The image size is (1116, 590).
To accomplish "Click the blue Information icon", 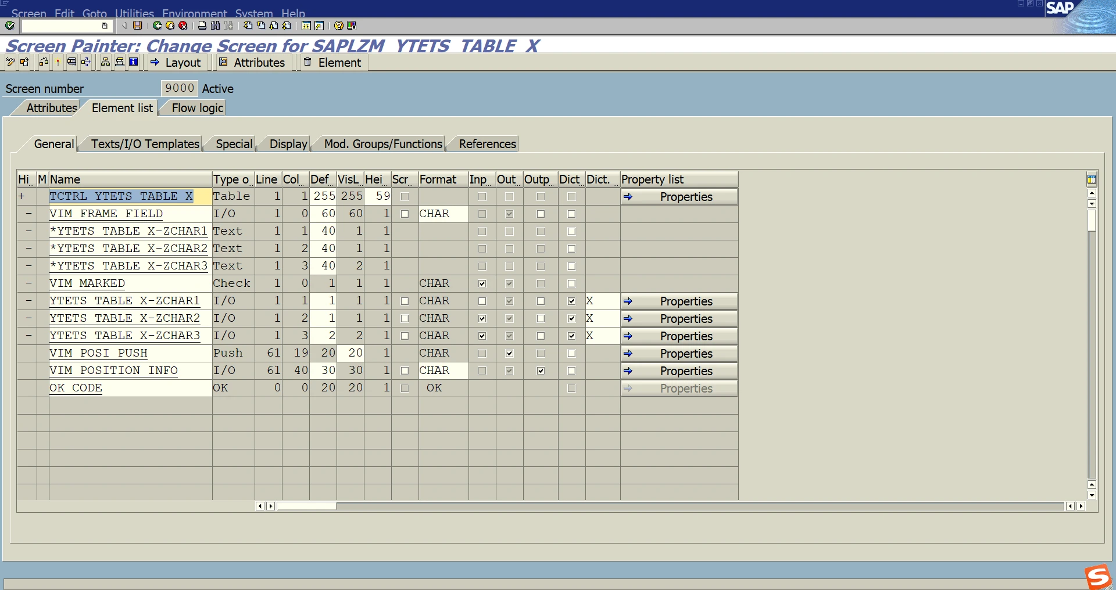I will [134, 62].
